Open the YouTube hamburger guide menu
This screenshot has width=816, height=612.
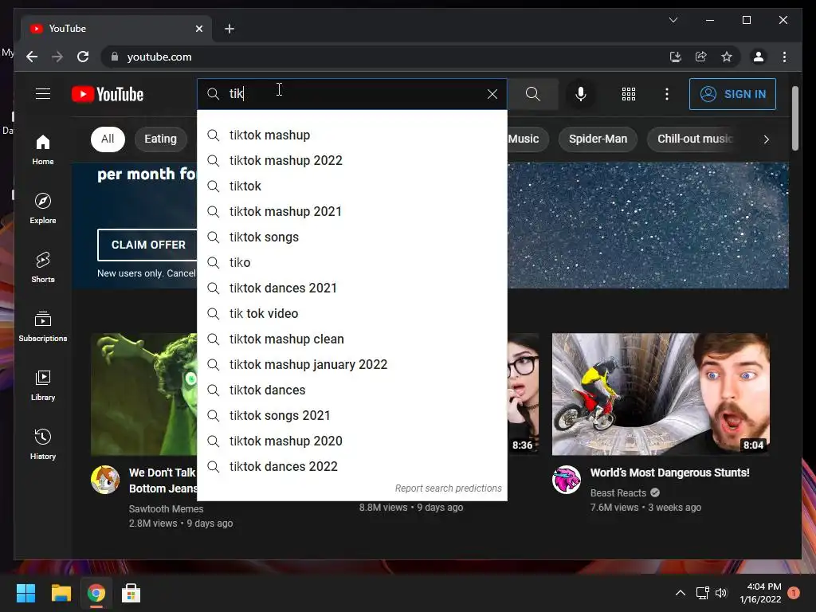point(43,94)
